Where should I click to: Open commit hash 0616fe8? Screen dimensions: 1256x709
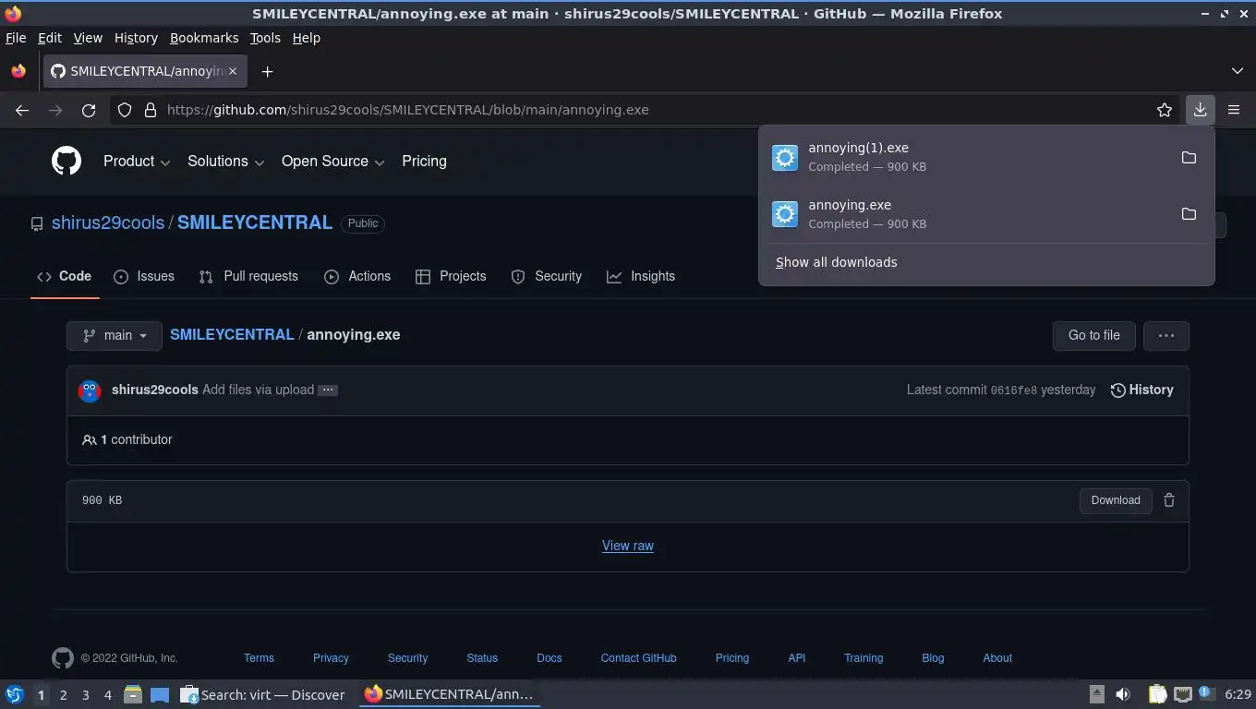point(1013,391)
